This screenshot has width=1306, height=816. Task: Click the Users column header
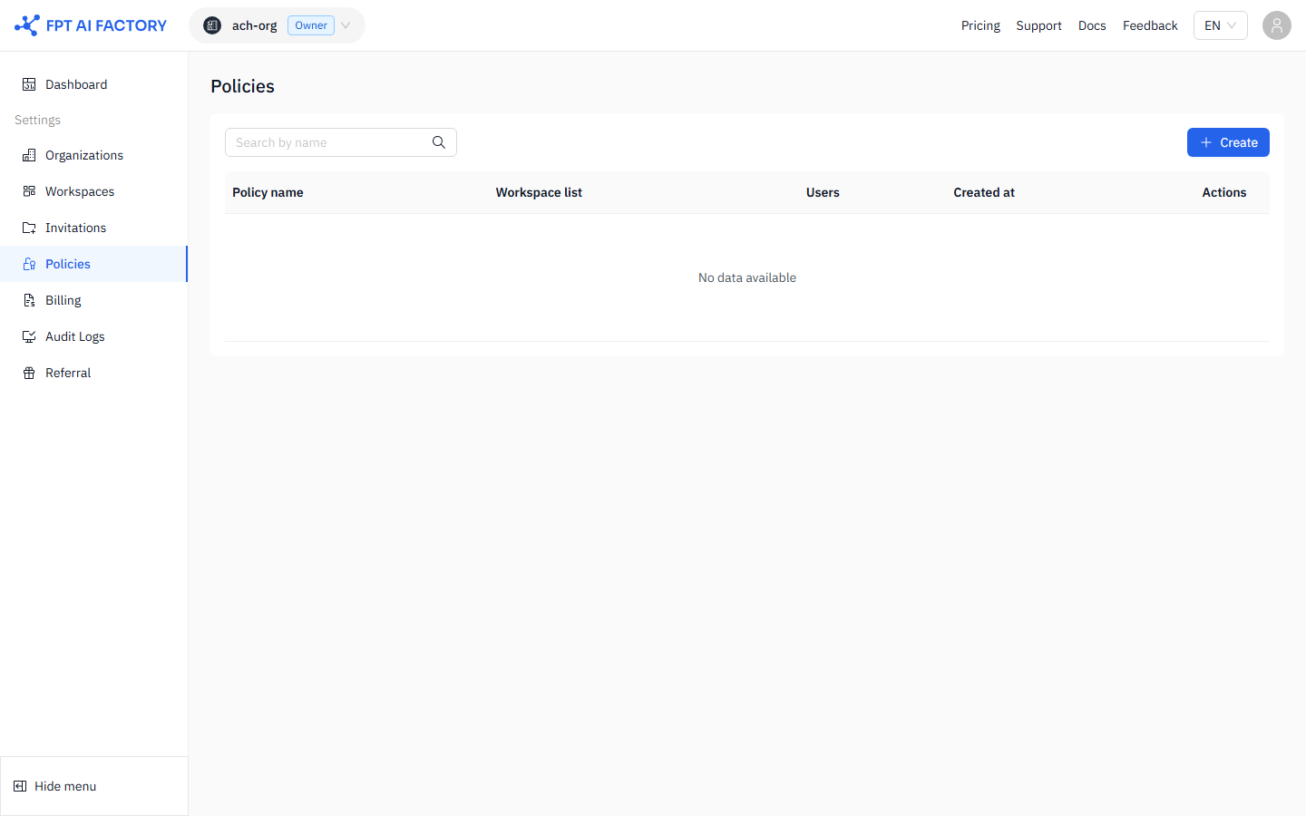pos(823,192)
